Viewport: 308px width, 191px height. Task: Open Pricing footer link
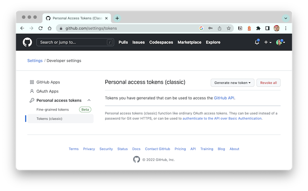[x=180, y=149]
